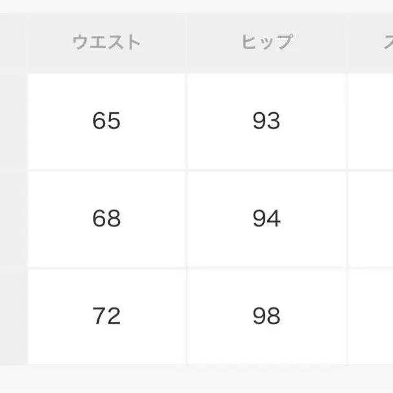Click the hip measurement 94 cell
The width and height of the screenshot is (393, 393).
[x=267, y=219]
